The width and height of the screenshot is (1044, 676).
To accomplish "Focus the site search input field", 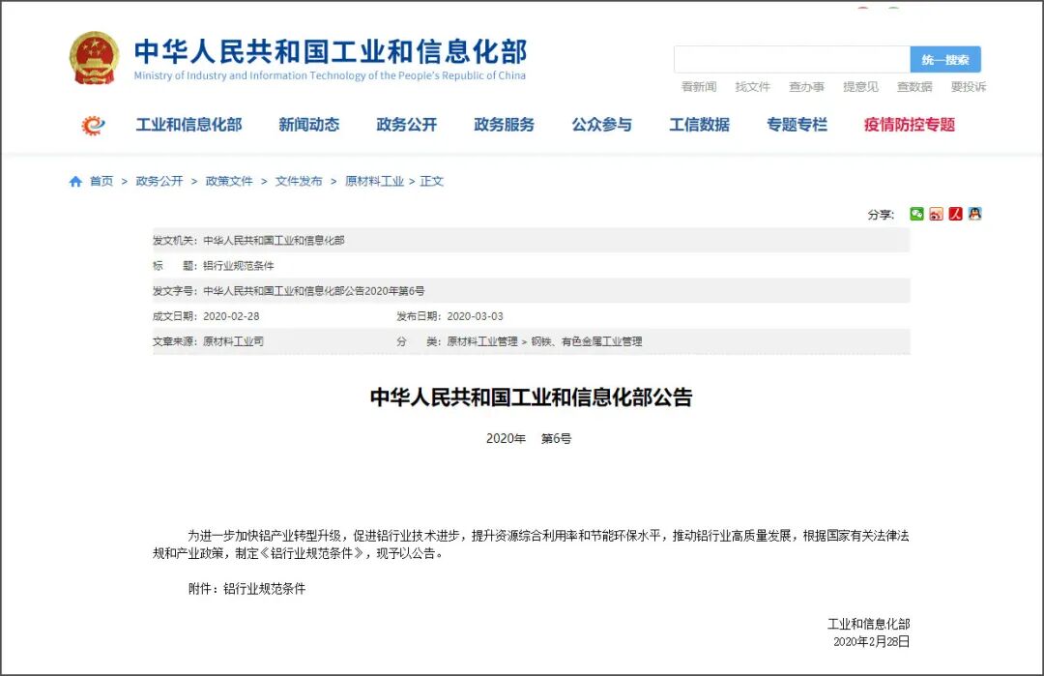I will pos(793,60).
